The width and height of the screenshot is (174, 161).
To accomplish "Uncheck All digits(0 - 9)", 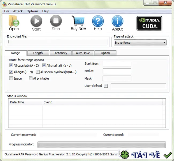I will (x=11, y=72).
